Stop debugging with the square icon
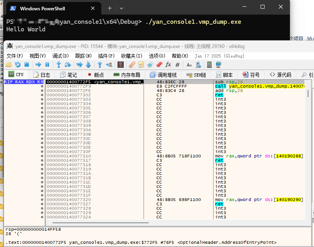Screen dimensions: 314x247 tap(26, 65)
